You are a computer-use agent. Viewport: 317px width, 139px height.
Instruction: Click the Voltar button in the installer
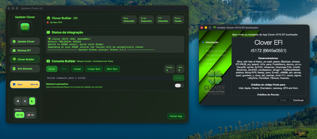pyautogui.click(x=283, y=100)
